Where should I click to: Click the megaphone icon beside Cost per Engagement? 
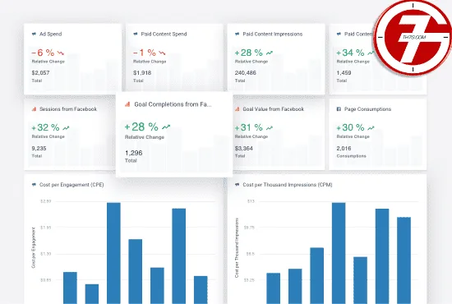[34, 184]
